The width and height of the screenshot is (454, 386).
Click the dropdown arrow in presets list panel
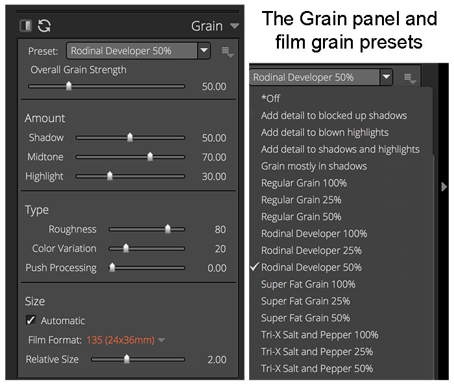click(387, 77)
